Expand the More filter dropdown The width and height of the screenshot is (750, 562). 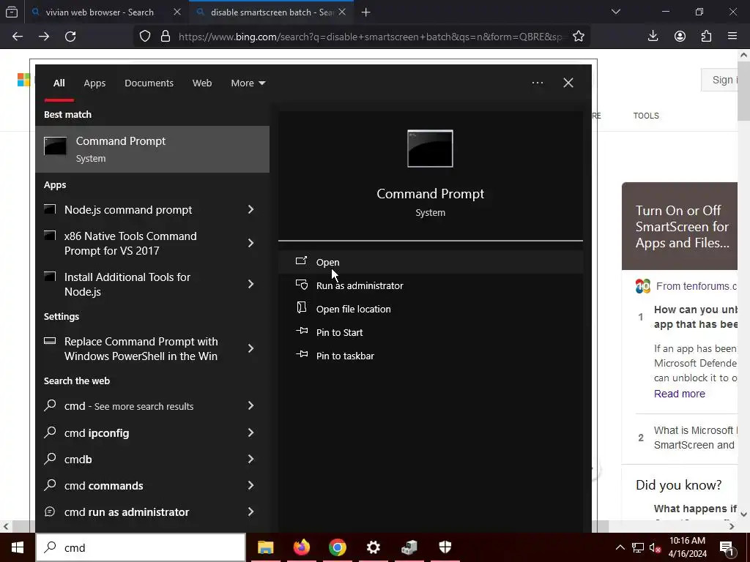(248, 83)
